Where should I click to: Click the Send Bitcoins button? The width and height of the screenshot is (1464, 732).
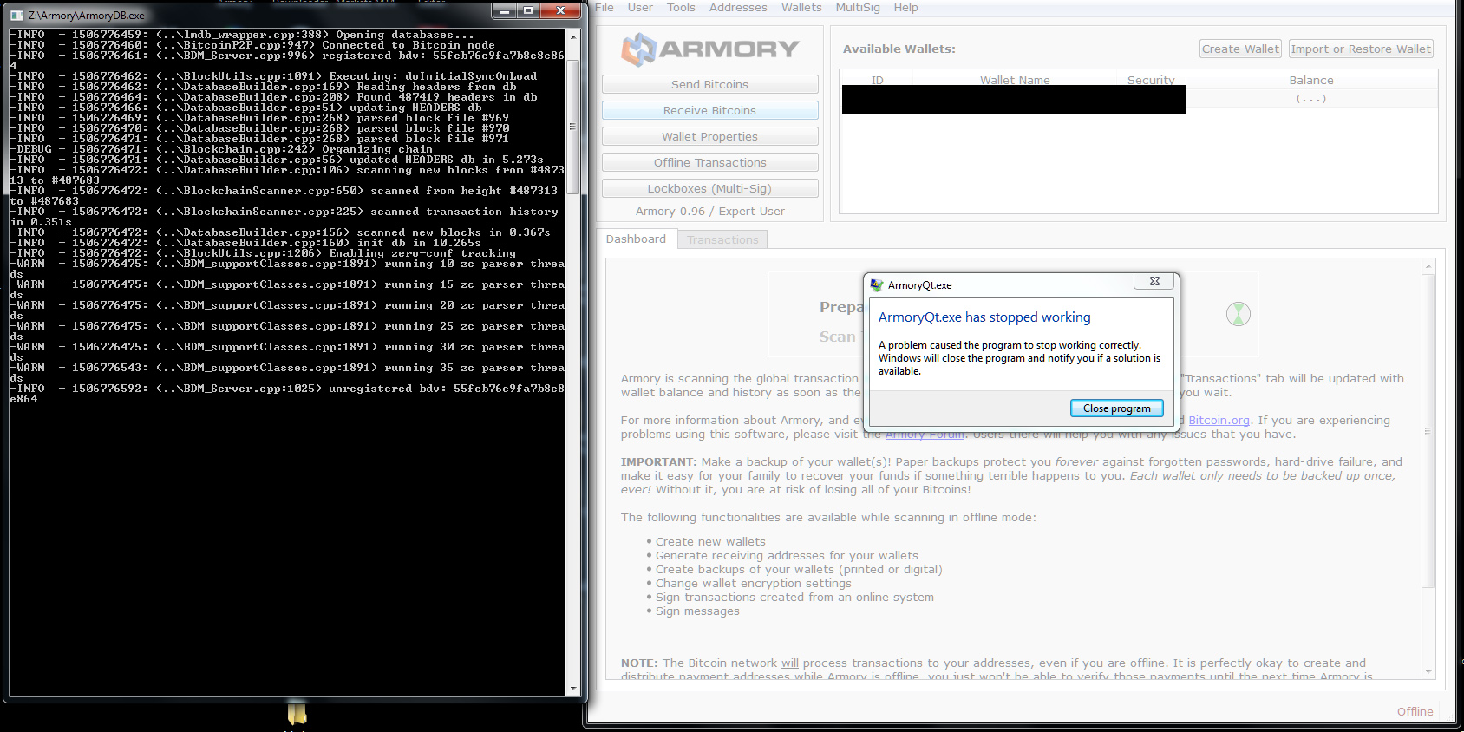(709, 84)
